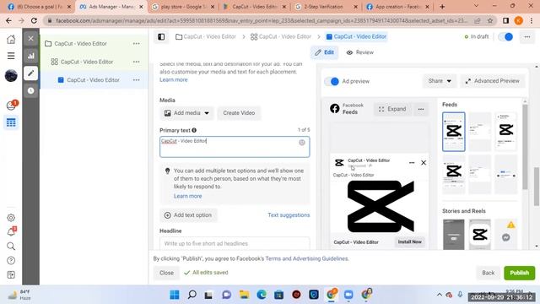The height and width of the screenshot is (304, 540).
Task: Click the Headline input field
Action: point(235,243)
